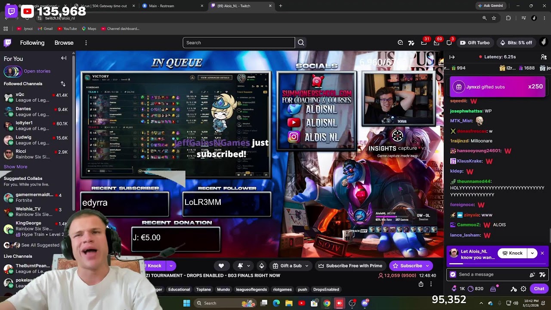This screenshot has height=310, width=551.
Task: Open the Browse page
Action: pyautogui.click(x=64, y=43)
